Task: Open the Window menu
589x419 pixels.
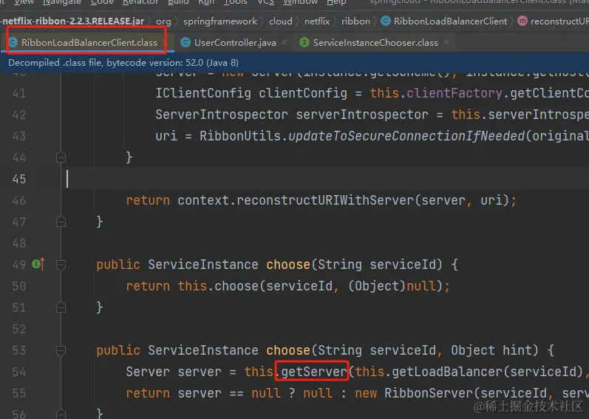Action: click(300, 2)
